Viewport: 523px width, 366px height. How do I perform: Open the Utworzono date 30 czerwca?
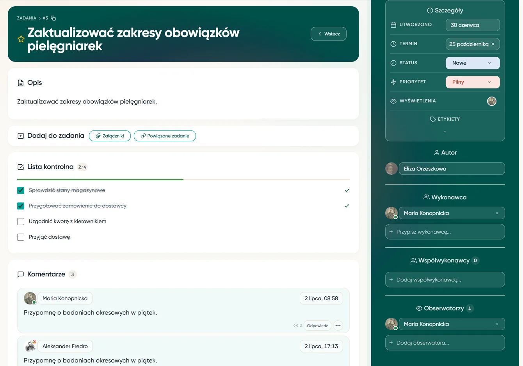point(473,25)
